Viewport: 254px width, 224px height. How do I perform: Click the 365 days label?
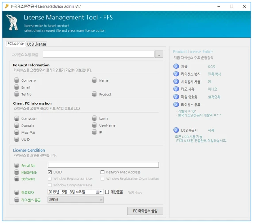(135, 193)
